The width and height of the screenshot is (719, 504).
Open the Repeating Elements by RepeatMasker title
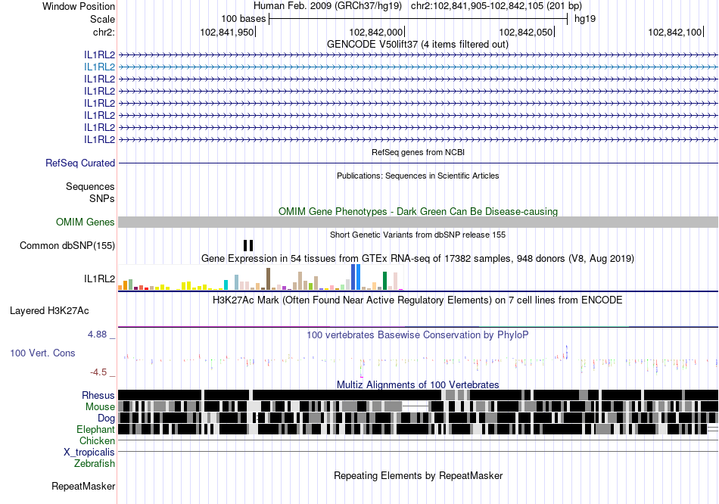point(418,476)
